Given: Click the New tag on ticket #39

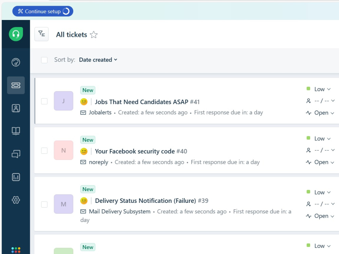Looking at the screenshot, I should tap(88, 189).
